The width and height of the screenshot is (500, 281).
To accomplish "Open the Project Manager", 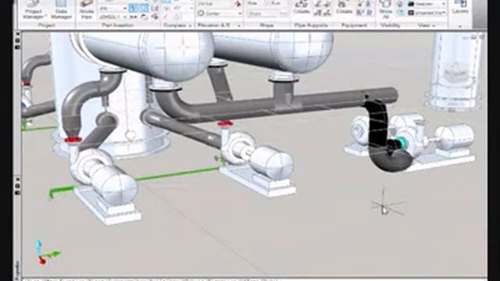I will (33, 9).
